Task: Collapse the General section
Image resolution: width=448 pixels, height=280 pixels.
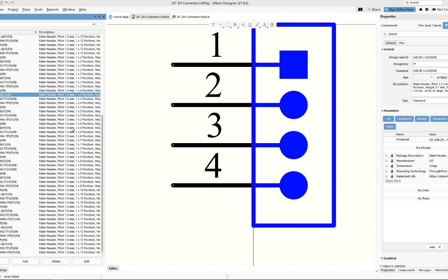Action: click(x=382, y=49)
